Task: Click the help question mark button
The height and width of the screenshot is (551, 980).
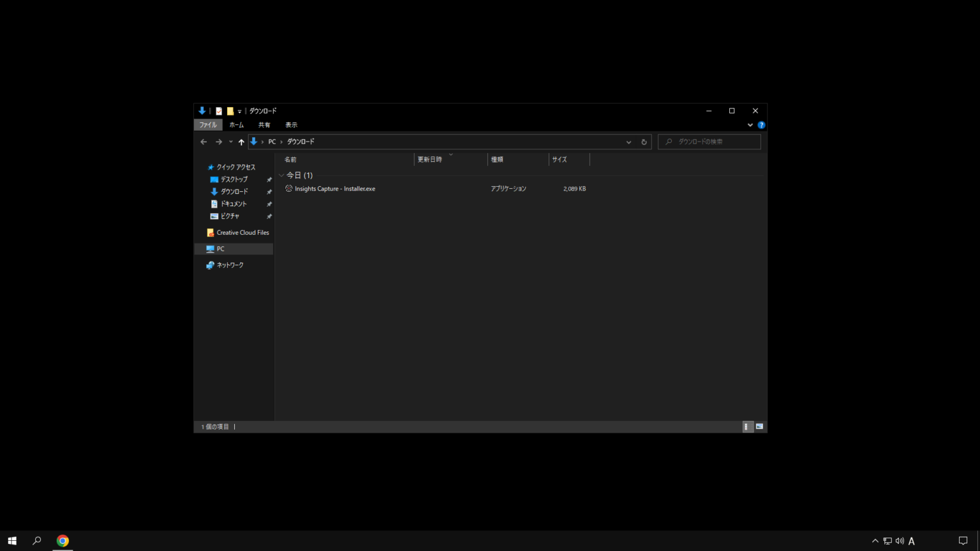Action: 761,124
